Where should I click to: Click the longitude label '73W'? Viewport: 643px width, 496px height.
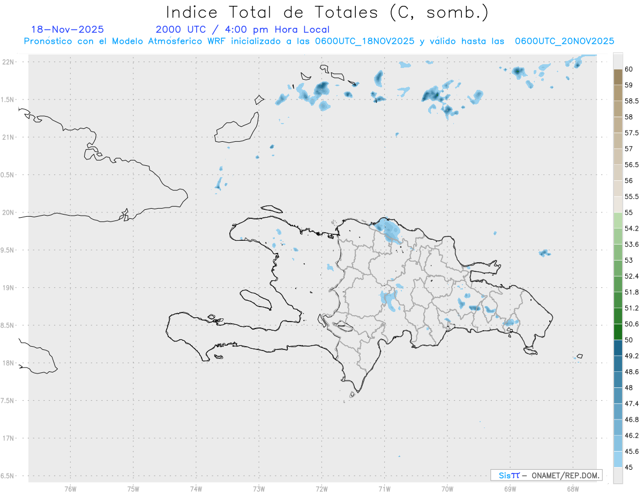click(x=259, y=489)
